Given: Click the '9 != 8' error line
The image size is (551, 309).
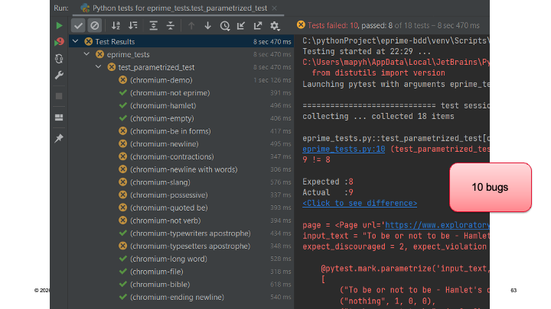Looking at the screenshot, I should click(316, 159).
